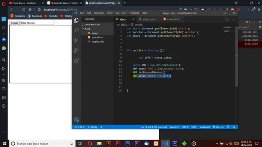262x147 pixels.
Task: Click the Hola Mundo text input
Action: 37,23
